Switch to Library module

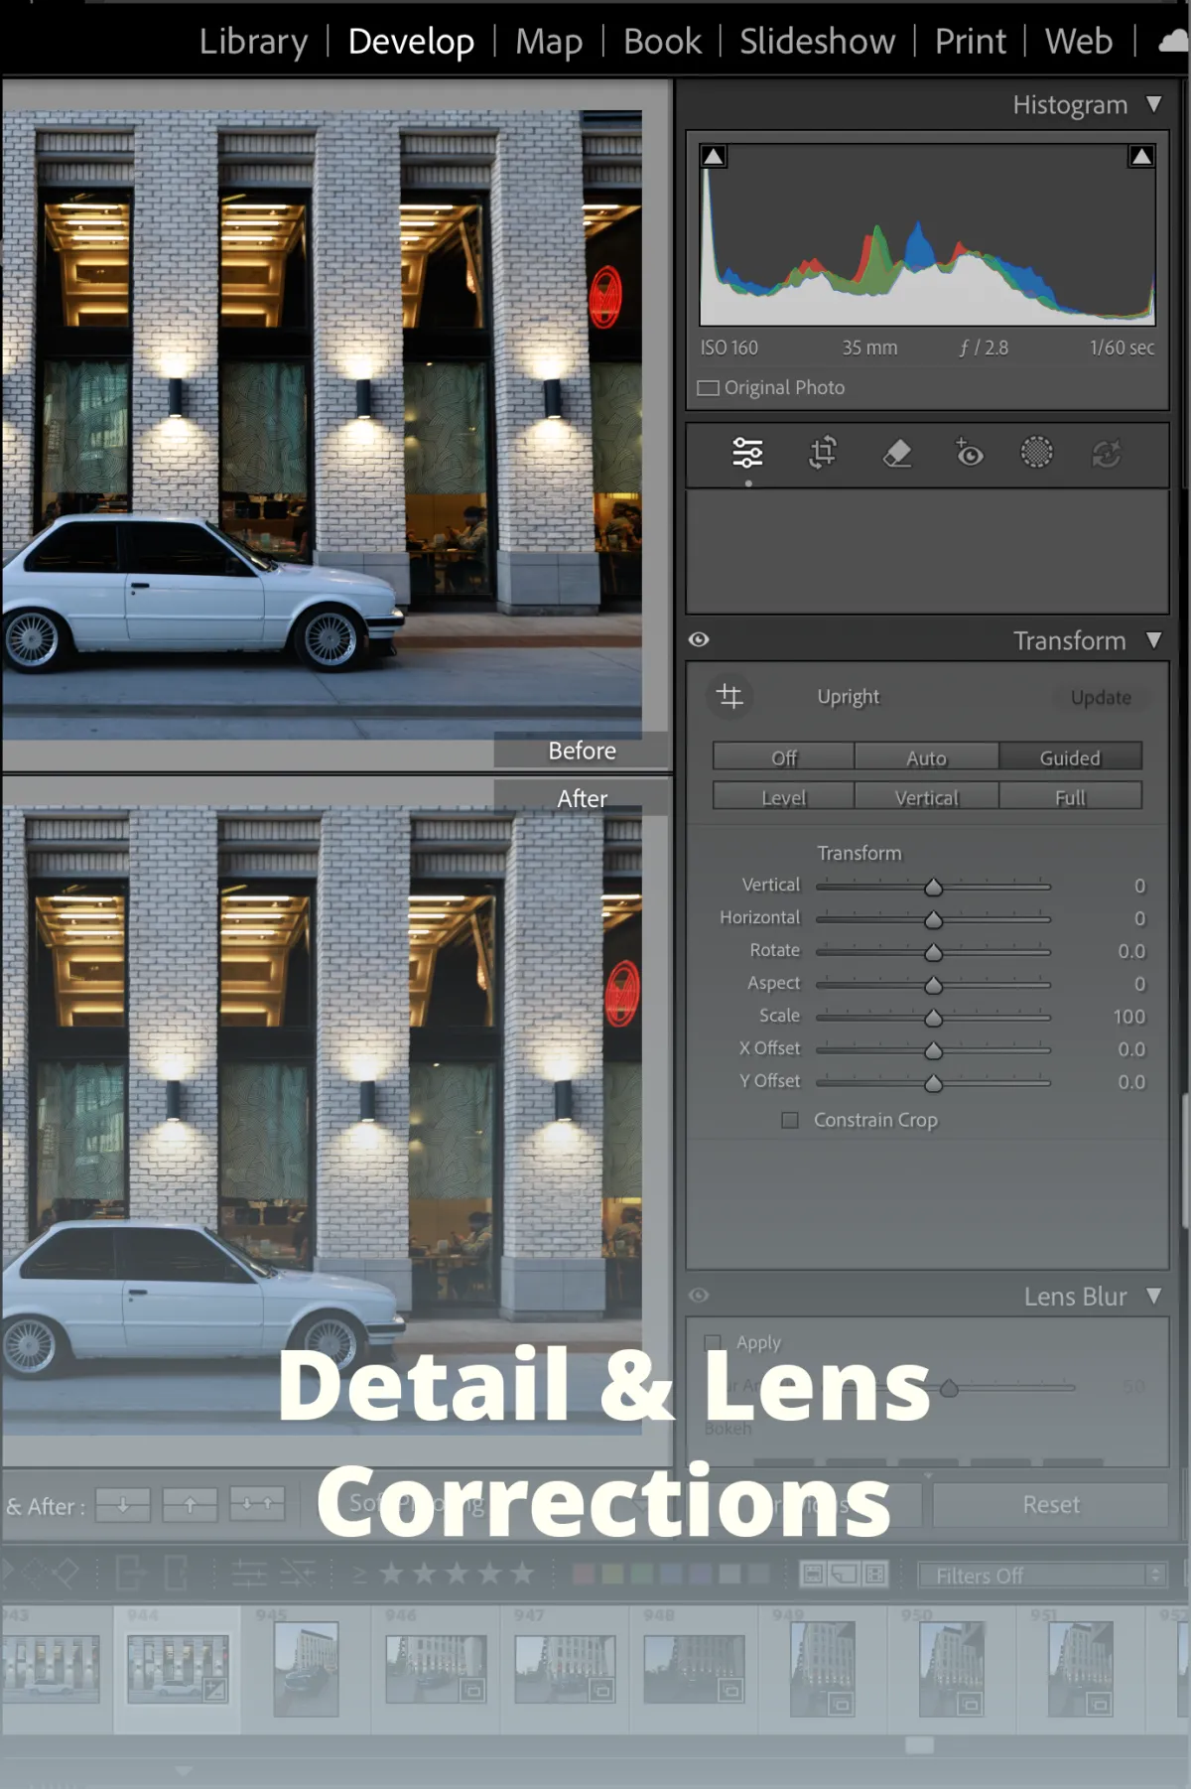(253, 41)
